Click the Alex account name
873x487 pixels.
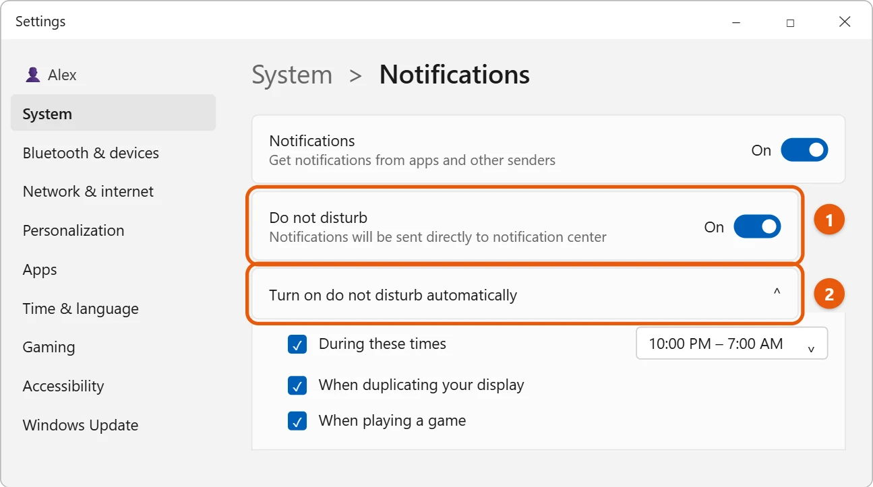62,75
